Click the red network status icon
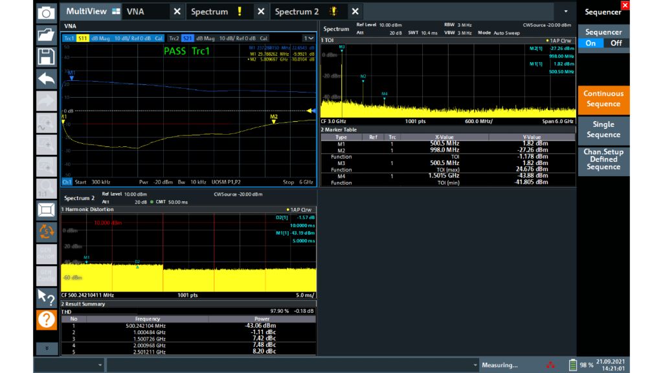 (x=550, y=365)
